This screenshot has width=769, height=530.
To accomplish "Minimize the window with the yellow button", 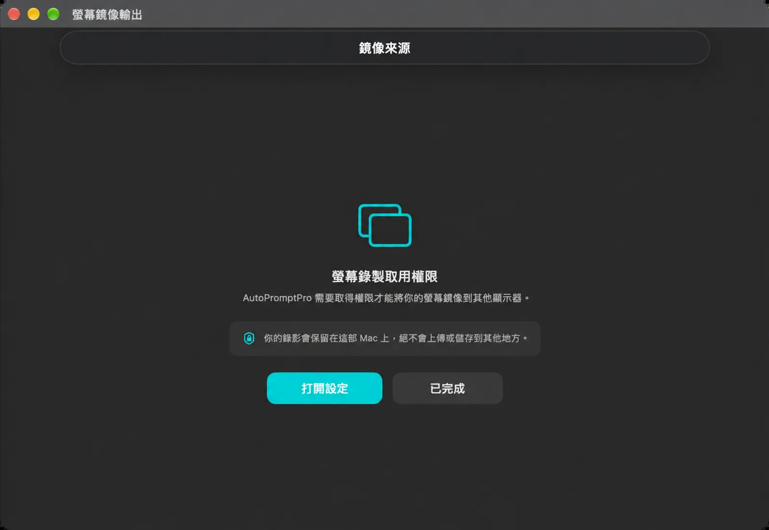I will pyautogui.click(x=34, y=14).
